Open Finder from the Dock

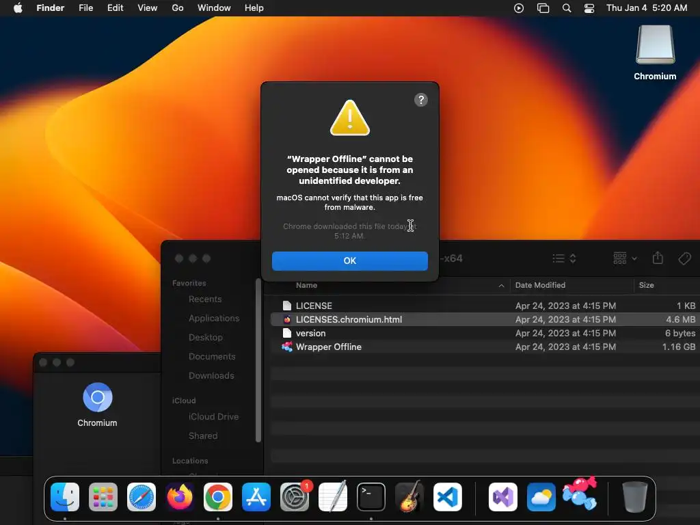pos(65,497)
